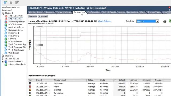Viewport: 171px width, 96px height.
Task: Sort by the Object column header
Action: pos(44,80)
